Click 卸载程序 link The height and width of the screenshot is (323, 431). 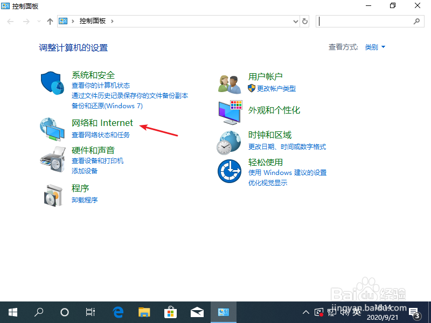[x=85, y=200]
